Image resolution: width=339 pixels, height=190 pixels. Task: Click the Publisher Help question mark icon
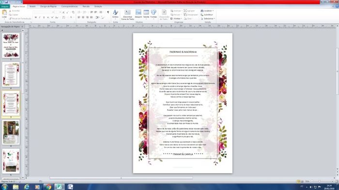(337, 6)
